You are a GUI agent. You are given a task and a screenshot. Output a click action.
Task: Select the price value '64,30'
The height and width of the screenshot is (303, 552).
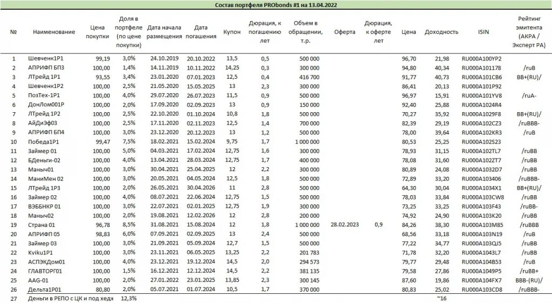409,188
